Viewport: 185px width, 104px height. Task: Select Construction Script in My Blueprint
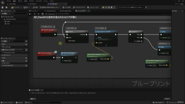[9, 53]
